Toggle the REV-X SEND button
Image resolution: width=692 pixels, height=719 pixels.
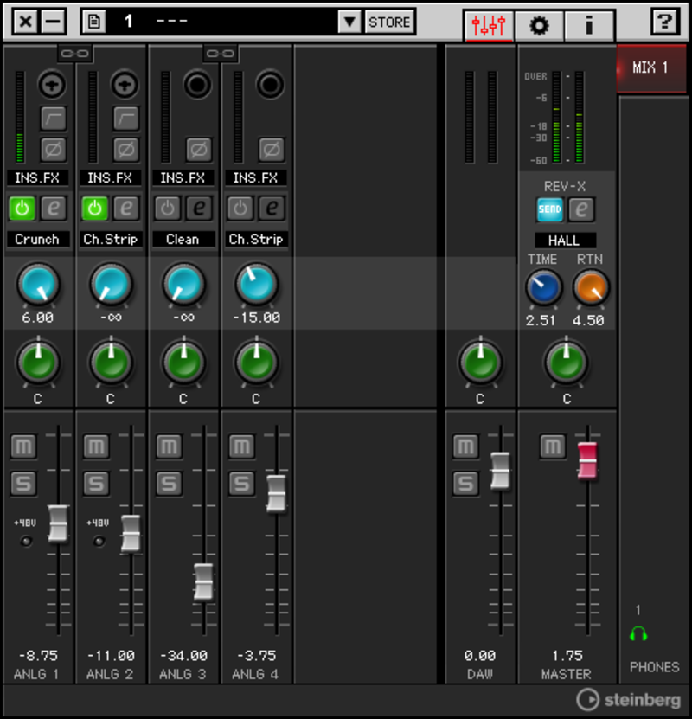point(550,210)
